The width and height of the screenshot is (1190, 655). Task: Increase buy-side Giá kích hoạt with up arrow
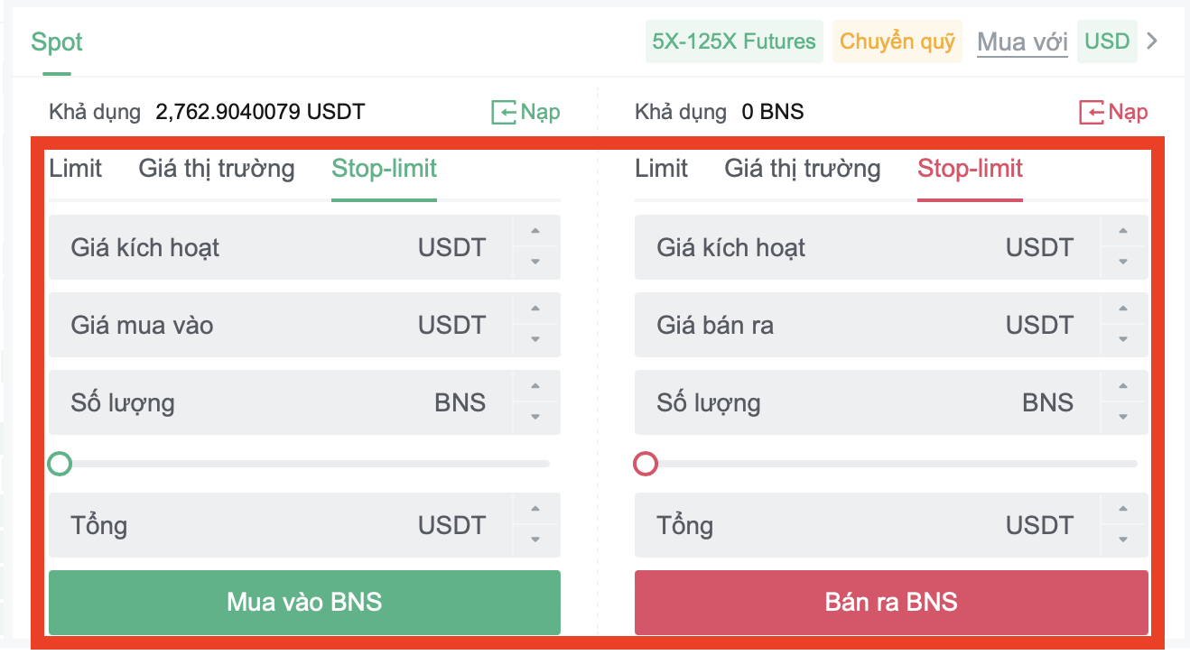(535, 232)
